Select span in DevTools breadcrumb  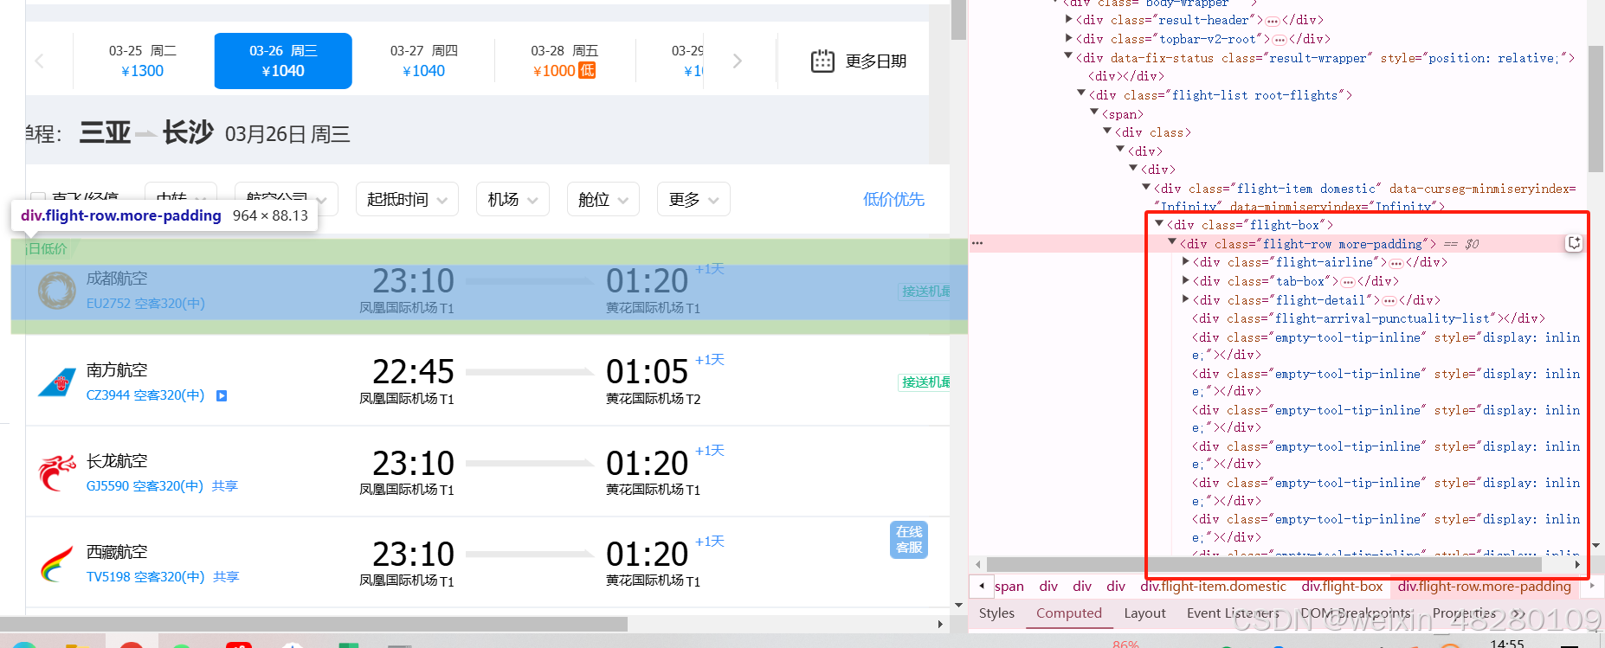1009,586
